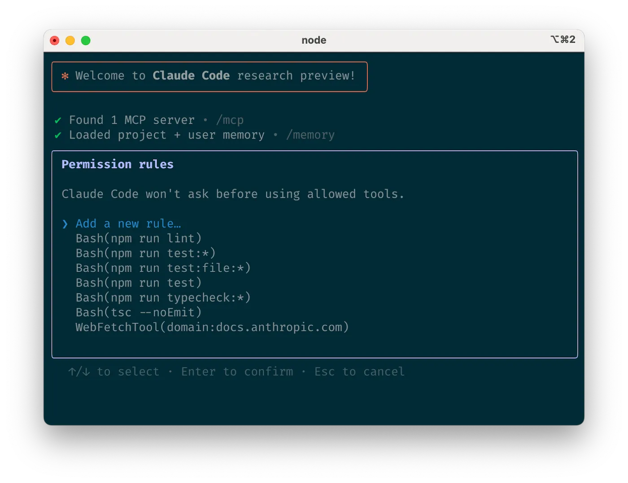Click the Permission rules heading
The height and width of the screenshot is (483, 628).
[x=118, y=165]
